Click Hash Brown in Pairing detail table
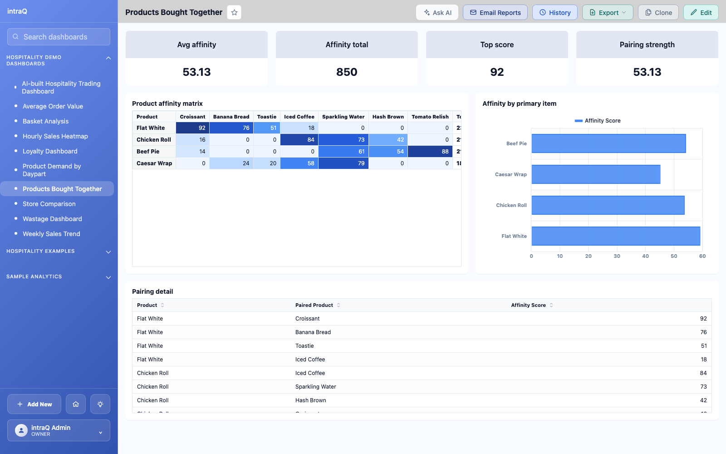Image resolution: width=726 pixels, height=454 pixels. pyautogui.click(x=311, y=400)
